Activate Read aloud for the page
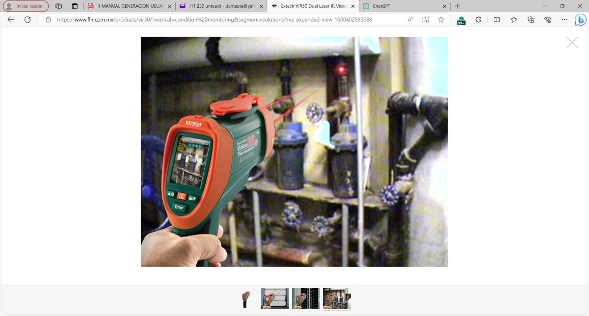The height and width of the screenshot is (316, 589). [x=425, y=20]
